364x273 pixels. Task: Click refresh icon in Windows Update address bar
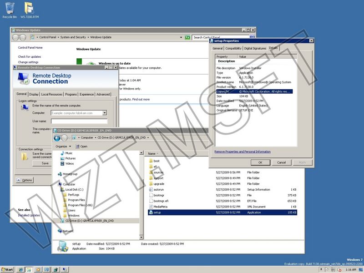tap(187, 37)
